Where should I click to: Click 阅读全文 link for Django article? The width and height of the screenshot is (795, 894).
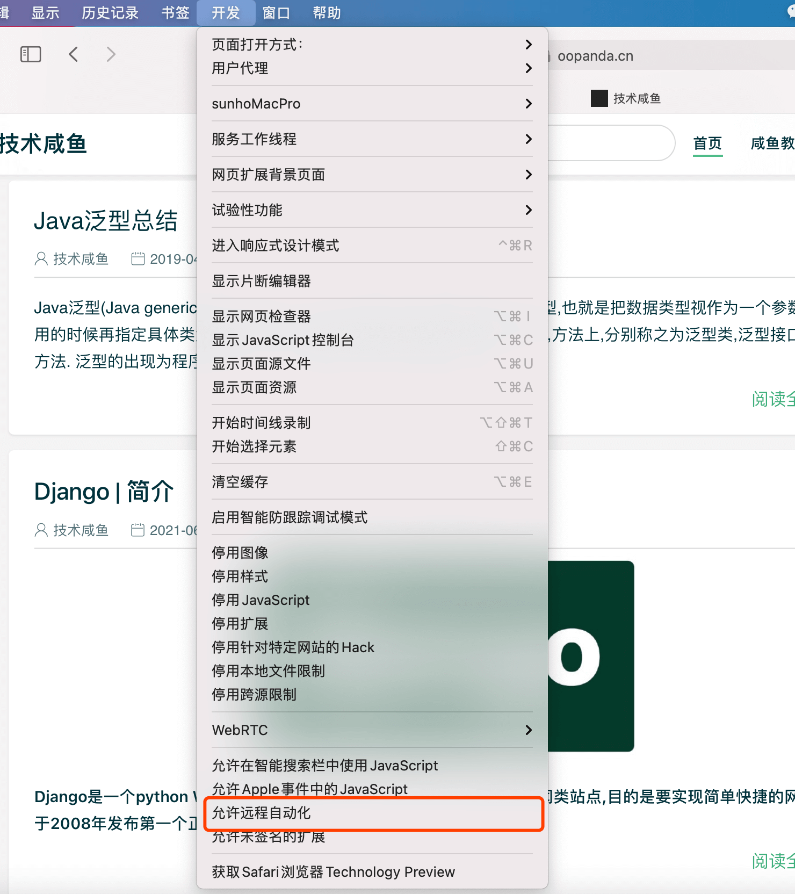coord(773,861)
